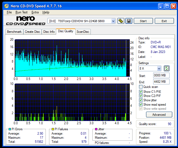The image size is (178, 148).
Task: Click the Progress value 100 %
Action: pos(168,133)
